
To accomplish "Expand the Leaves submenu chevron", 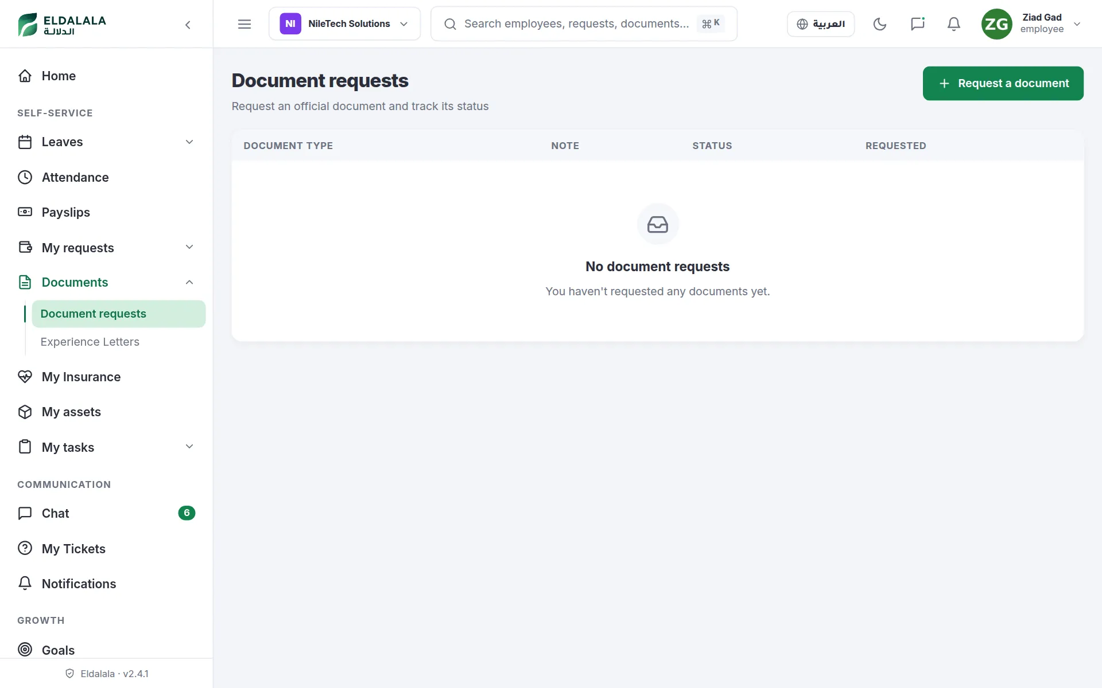I will click(x=189, y=142).
